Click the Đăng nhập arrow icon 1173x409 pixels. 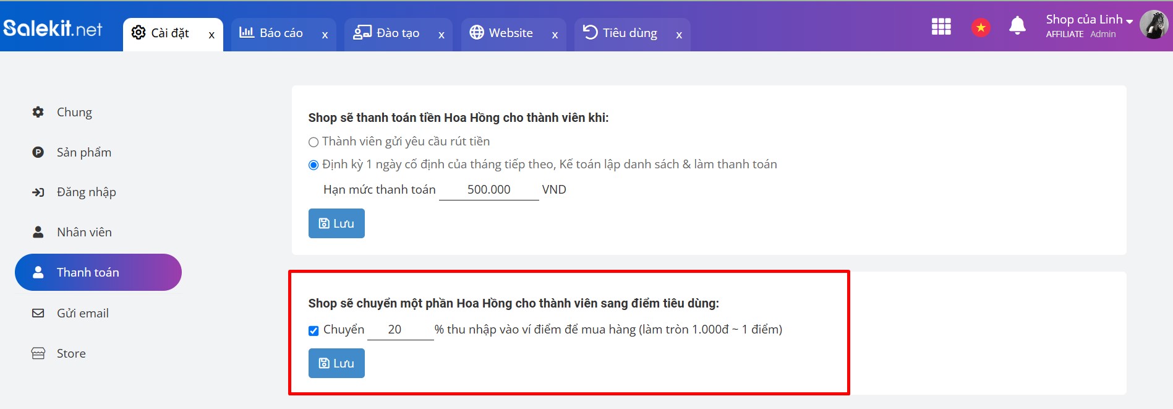coord(38,192)
